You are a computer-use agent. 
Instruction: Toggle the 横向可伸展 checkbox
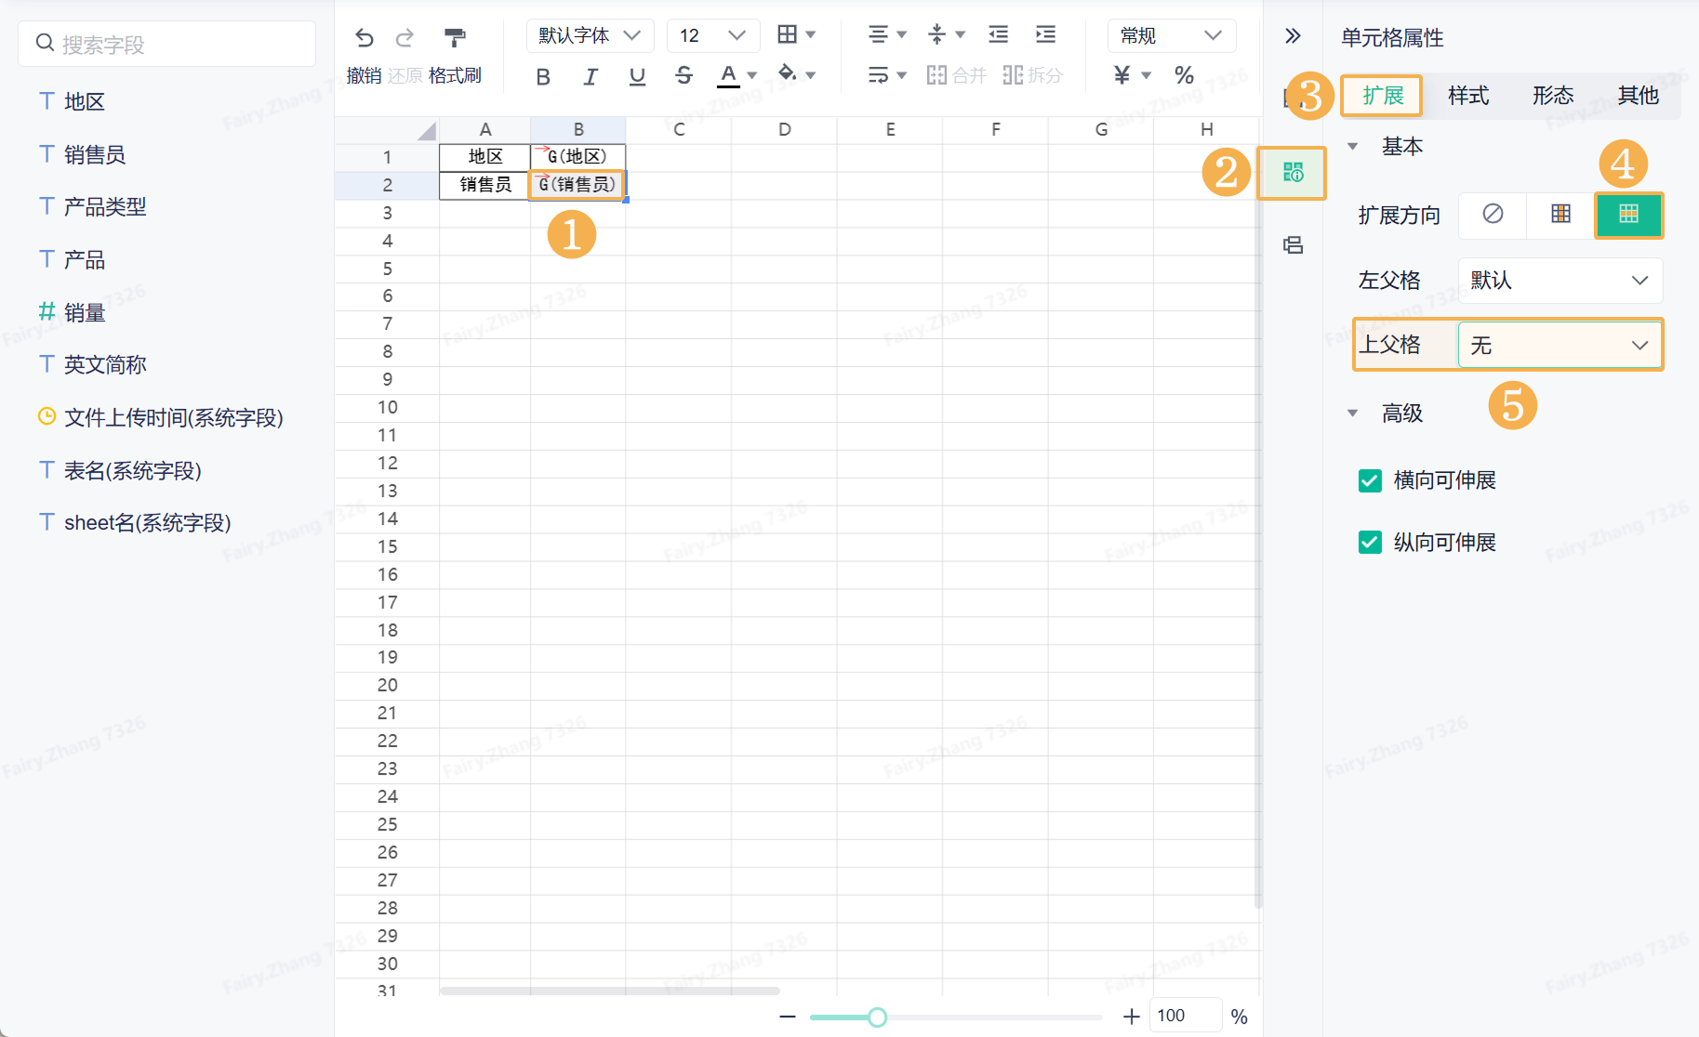coord(1370,480)
